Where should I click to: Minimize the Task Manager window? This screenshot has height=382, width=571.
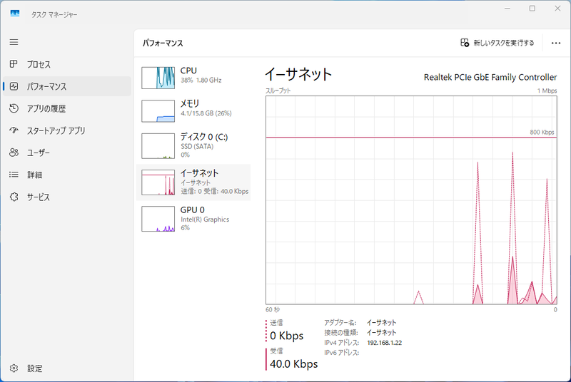(x=507, y=9)
